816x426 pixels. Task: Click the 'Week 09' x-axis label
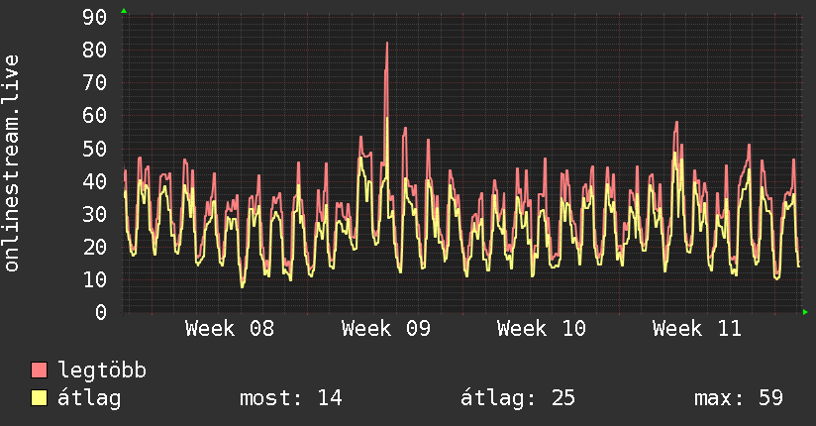(x=386, y=329)
